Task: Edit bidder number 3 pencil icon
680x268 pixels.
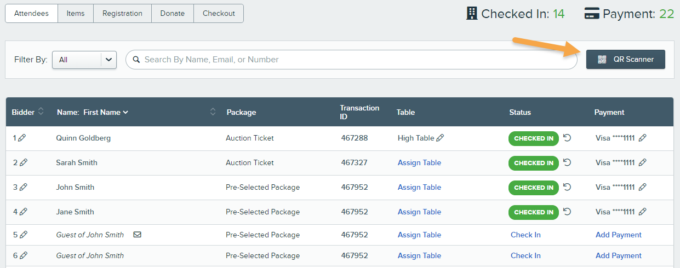Action: 24,188
